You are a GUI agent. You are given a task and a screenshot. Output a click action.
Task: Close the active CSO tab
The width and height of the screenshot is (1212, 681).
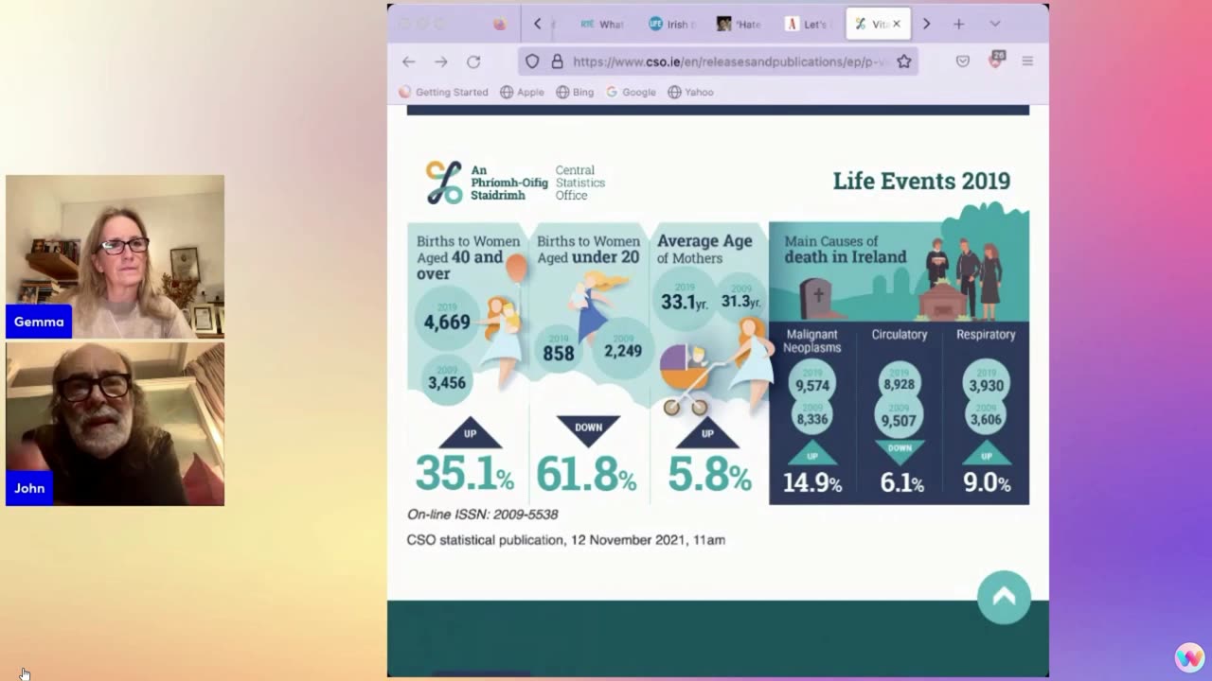point(897,24)
